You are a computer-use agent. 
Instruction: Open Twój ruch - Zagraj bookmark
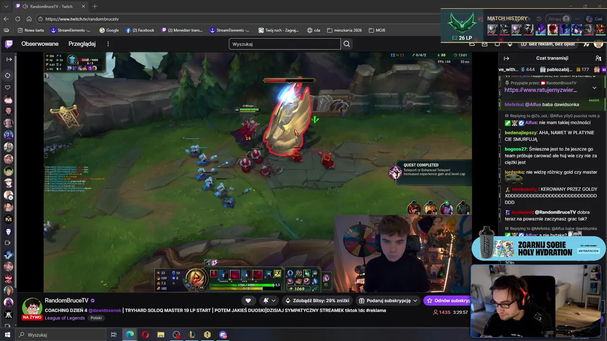click(278, 30)
